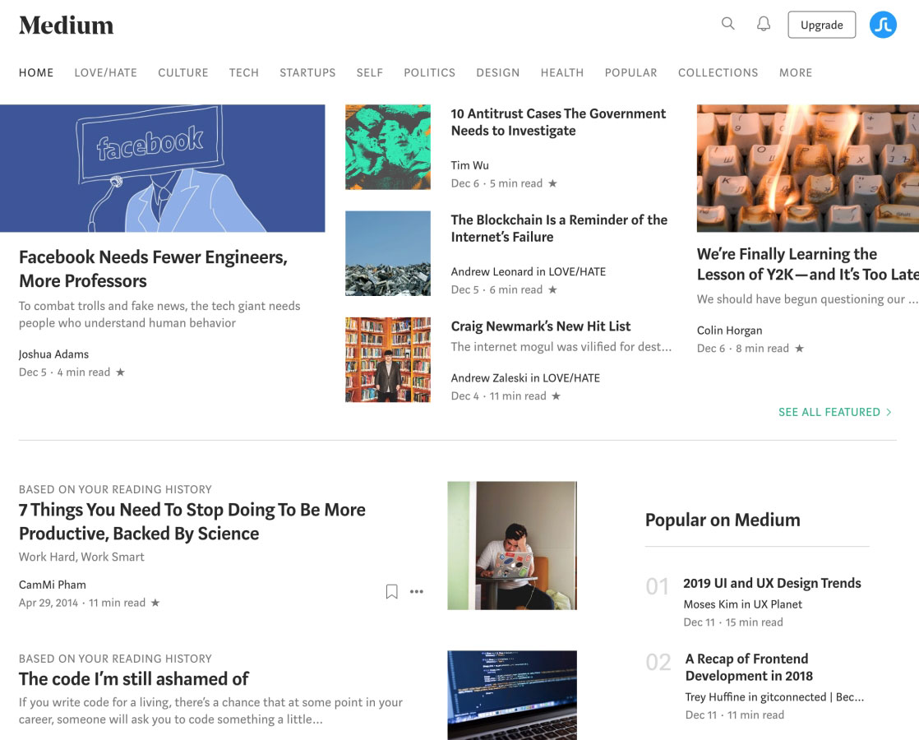Visit Andrew Zaleski's profile

click(x=489, y=378)
